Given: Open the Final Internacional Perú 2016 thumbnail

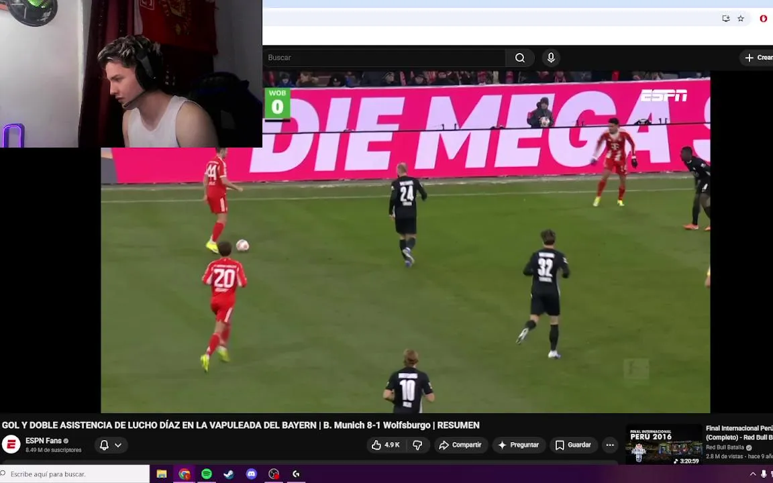Looking at the screenshot, I should pyautogui.click(x=664, y=445).
